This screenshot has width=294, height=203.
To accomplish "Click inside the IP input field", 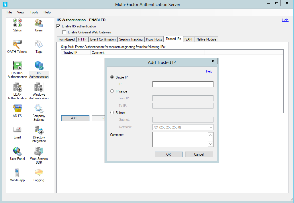I will 183,84.
